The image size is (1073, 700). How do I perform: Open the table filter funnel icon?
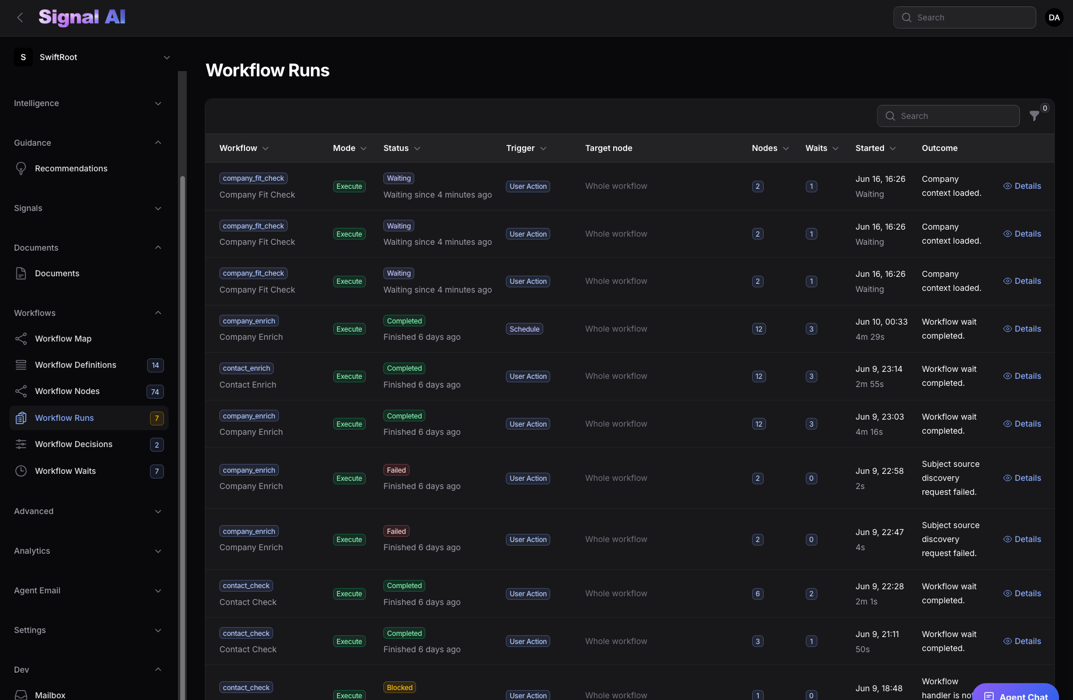[x=1034, y=116]
